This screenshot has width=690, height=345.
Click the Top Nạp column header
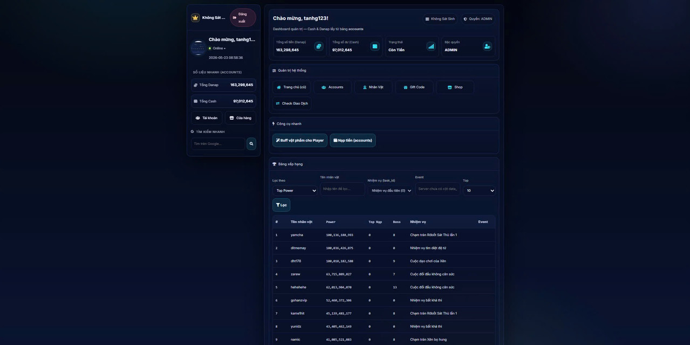[375, 222]
